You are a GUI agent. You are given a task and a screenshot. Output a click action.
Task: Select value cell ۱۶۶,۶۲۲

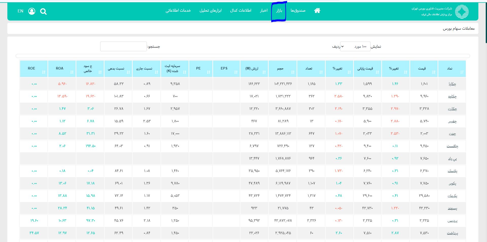(x=254, y=84)
